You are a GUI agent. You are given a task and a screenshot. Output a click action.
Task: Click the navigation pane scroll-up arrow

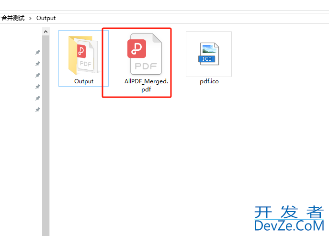(x=46, y=32)
